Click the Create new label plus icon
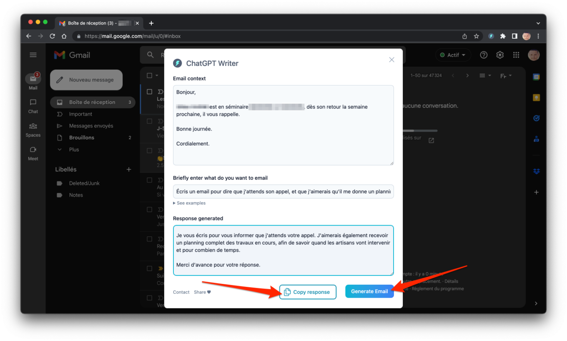This screenshot has width=567, height=341. pos(129,169)
